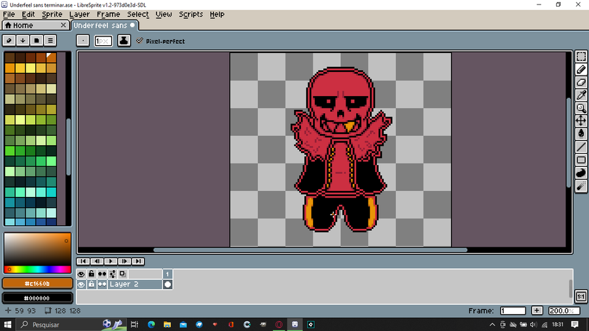Select the Paint Bucket tool
The height and width of the screenshot is (331, 589).
[x=581, y=134]
